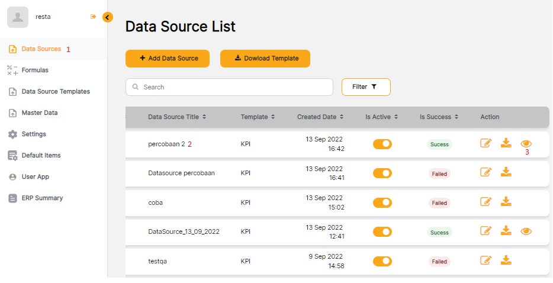Click the Add Data Source button
The width and height of the screenshot is (553, 283).
pos(168,59)
